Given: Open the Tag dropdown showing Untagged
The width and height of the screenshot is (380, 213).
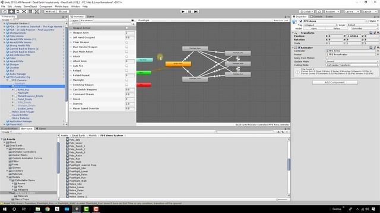Looking at the screenshot, I should (x=320, y=25).
